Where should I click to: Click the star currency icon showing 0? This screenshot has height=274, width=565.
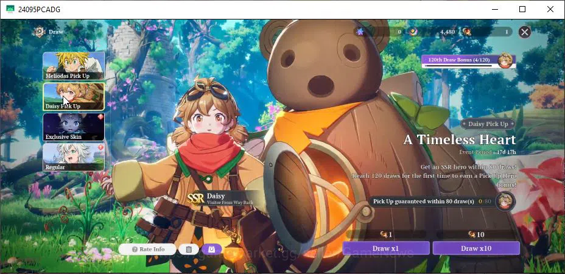[x=360, y=32]
